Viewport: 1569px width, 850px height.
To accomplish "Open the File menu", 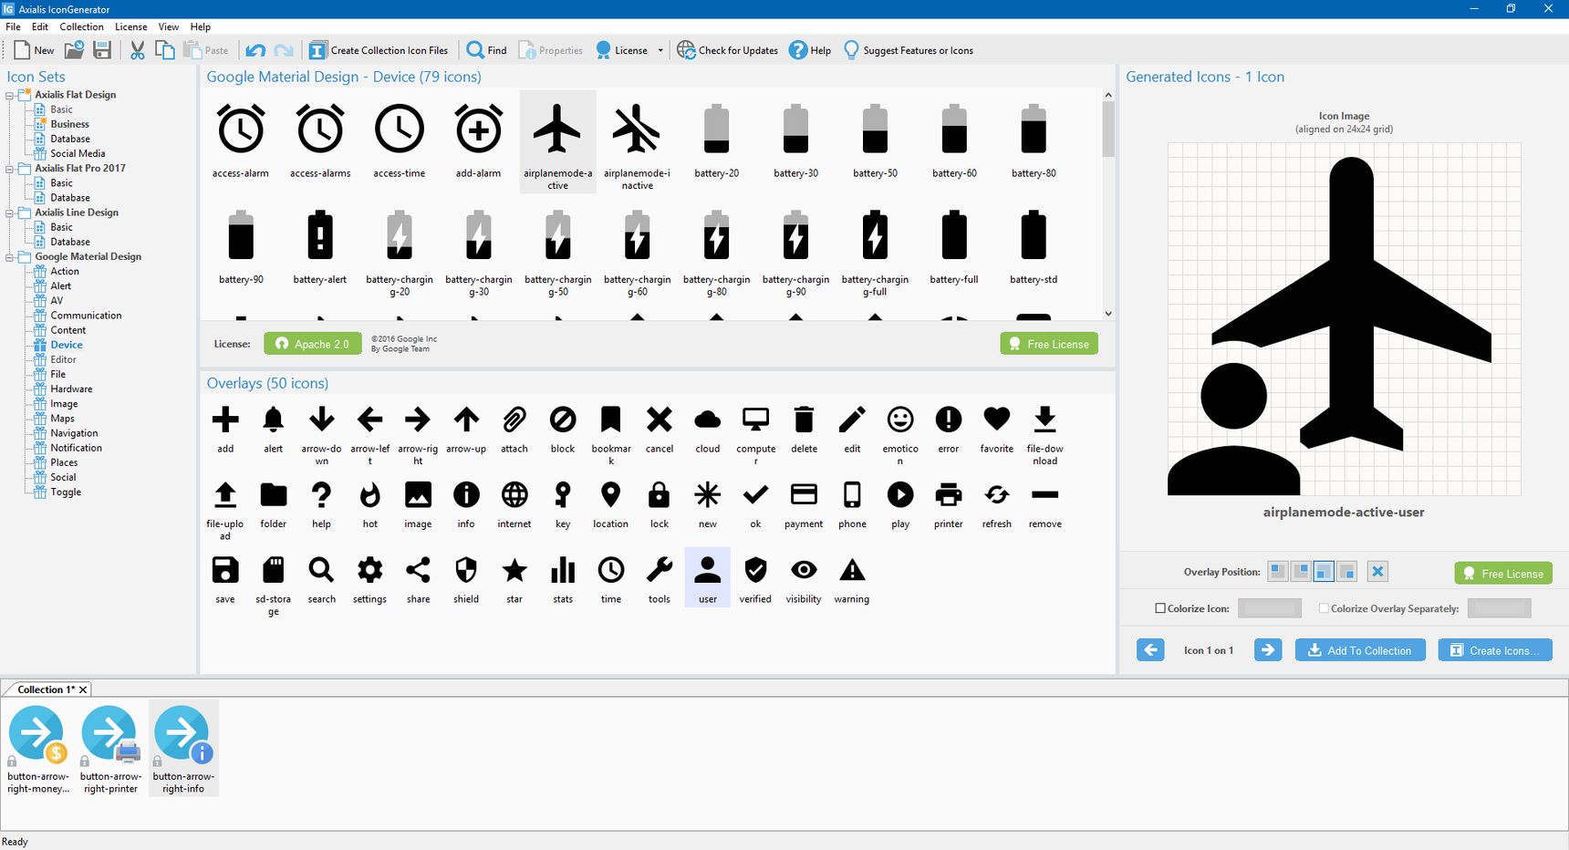I will [x=13, y=26].
